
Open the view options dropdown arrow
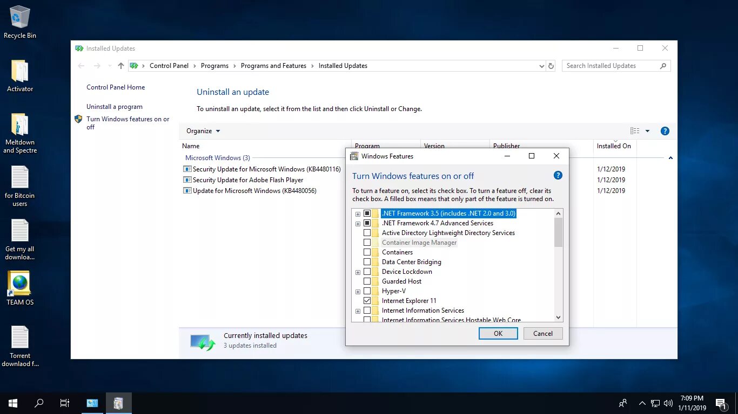(x=647, y=131)
